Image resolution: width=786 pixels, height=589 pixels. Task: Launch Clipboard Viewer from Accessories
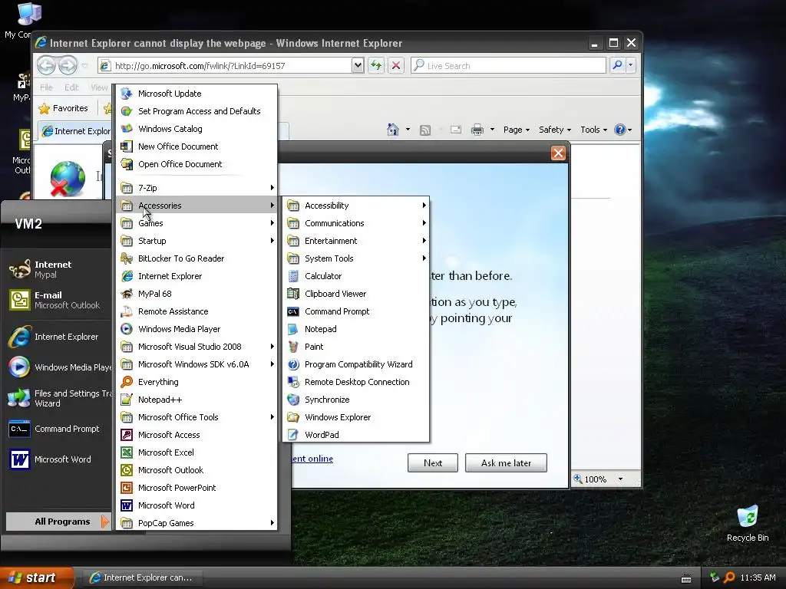click(356, 294)
